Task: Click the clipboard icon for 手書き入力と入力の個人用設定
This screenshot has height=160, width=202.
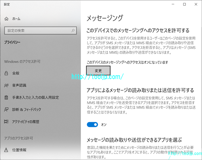Action: pos(6,97)
